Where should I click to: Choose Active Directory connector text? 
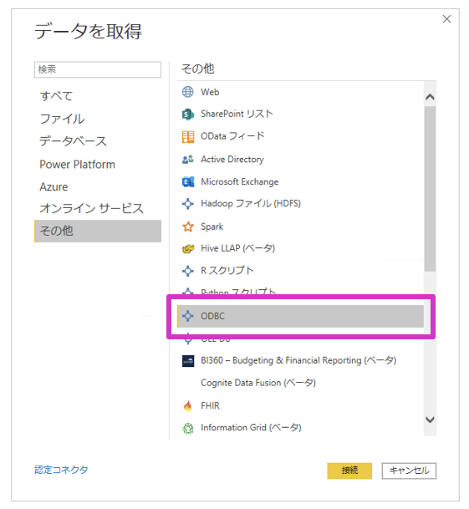(x=232, y=160)
